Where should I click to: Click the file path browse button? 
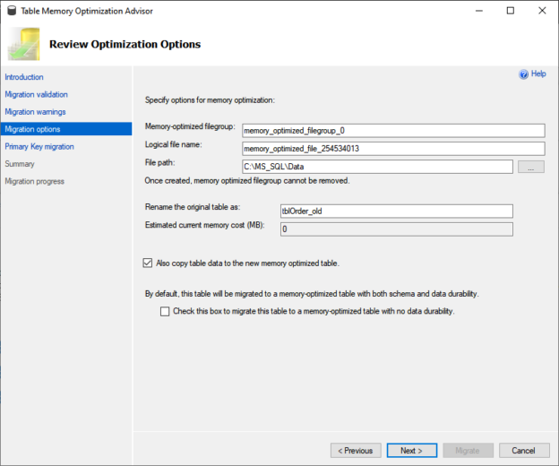point(530,167)
